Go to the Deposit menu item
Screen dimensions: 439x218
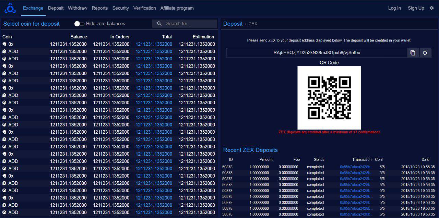56,8
